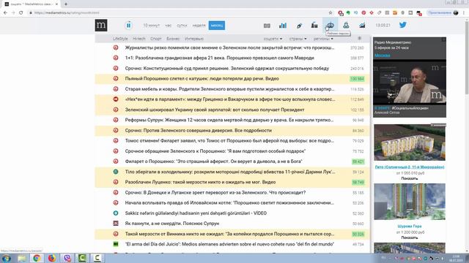The width and height of the screenshot is (469, 263).
Task: Open the Спорт category
Action: [x=156, y=39]
